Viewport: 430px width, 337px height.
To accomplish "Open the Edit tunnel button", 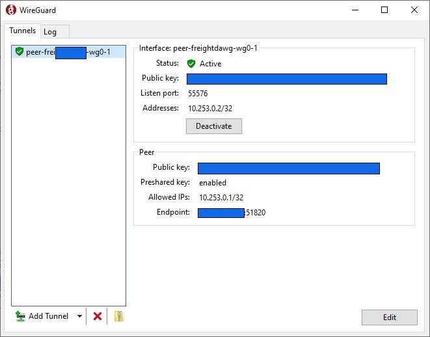I will pos(390,317).
